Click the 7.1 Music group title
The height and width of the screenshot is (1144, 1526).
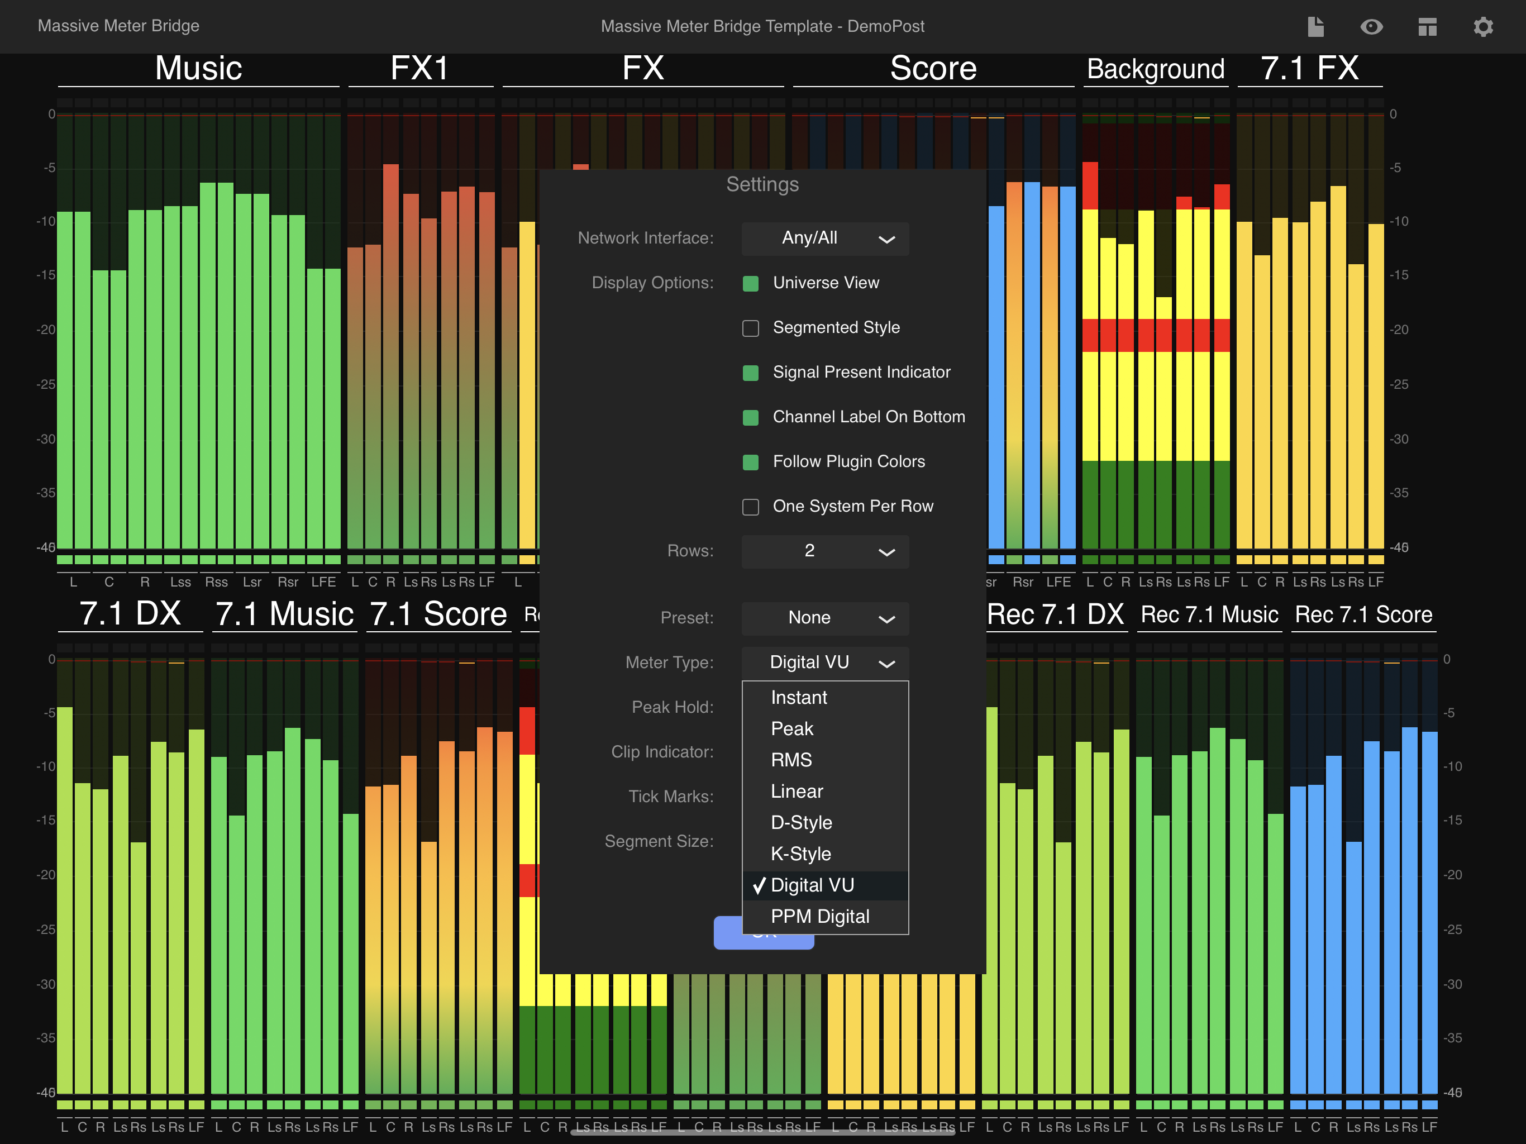(x=284, y=613)
